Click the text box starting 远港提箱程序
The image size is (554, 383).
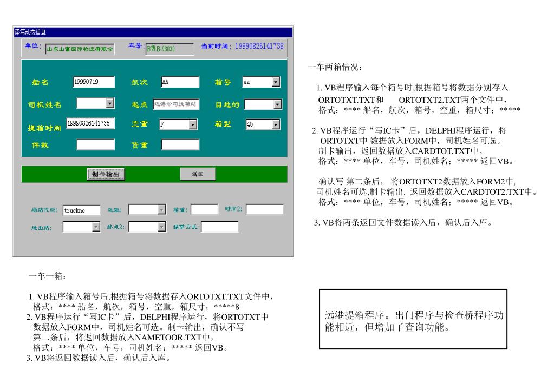[413, 319]
